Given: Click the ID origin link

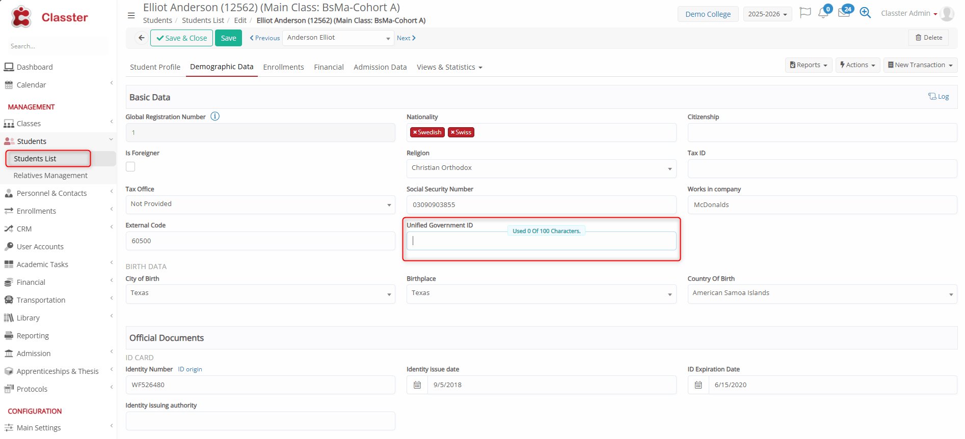Looking at the screenshot, I should pyautogui.click(x=190, y=369).
